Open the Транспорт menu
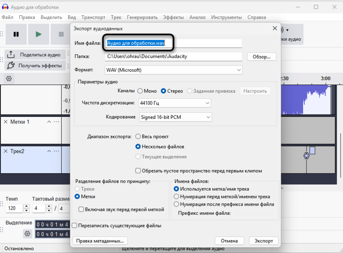343x253 pixels. (x=94, y=17)
